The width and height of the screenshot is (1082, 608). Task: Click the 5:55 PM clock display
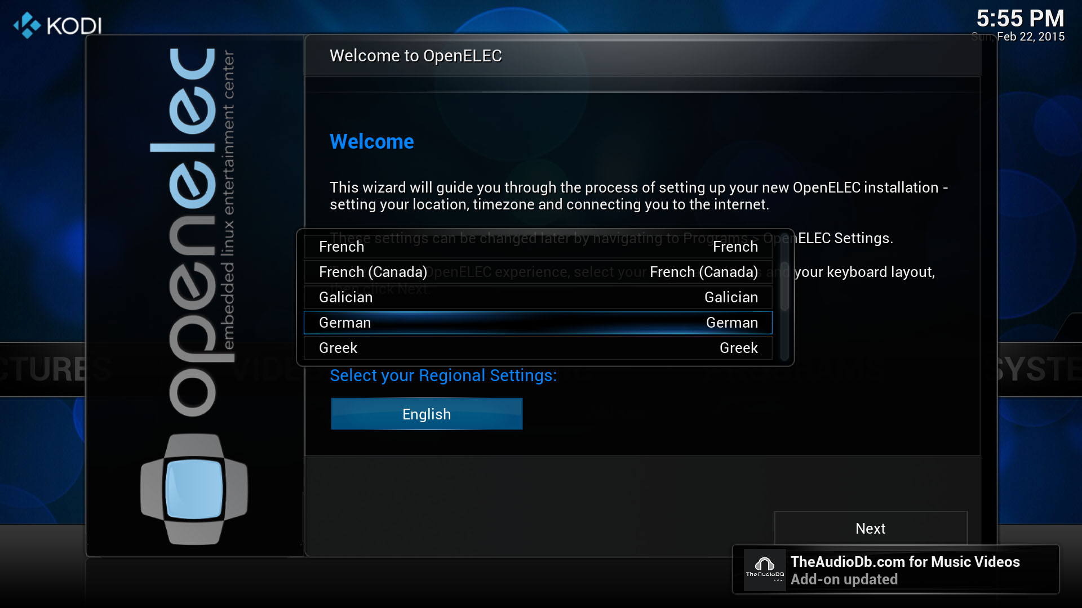click(1019, 19)
